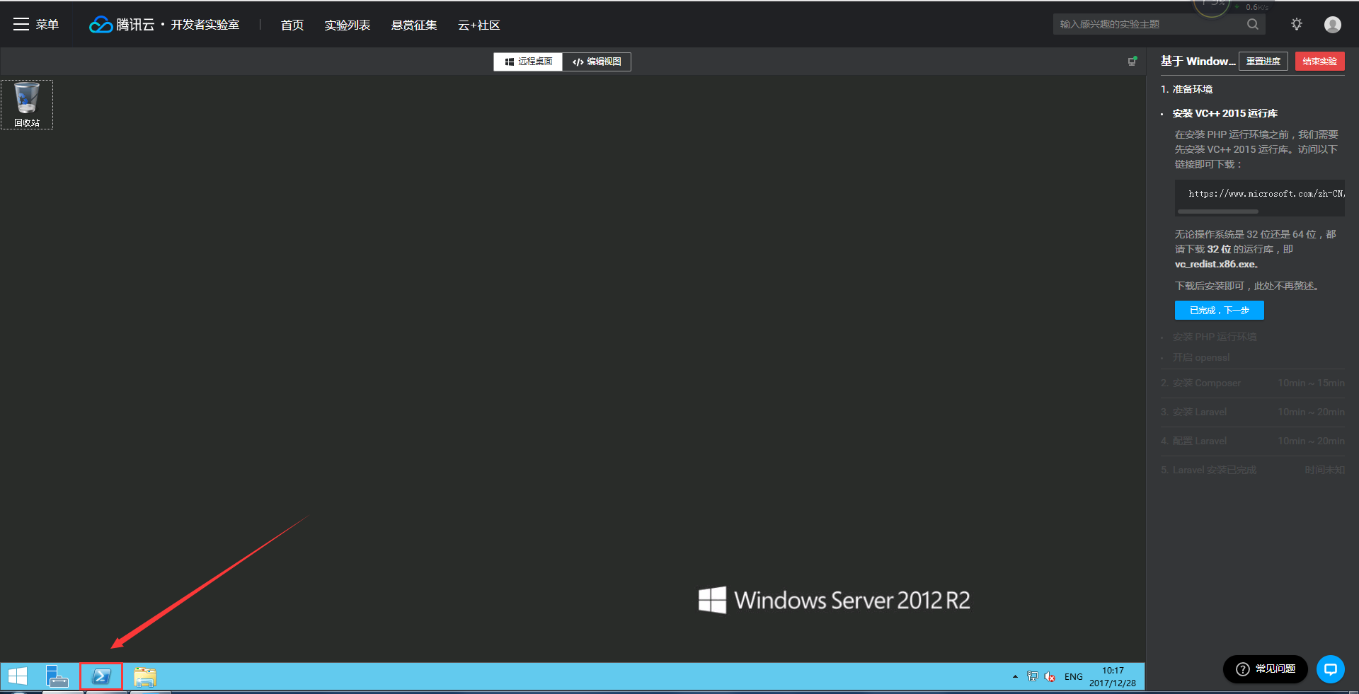Show hidden system tray icons arrow
1359x694 pixels.
1016,677
